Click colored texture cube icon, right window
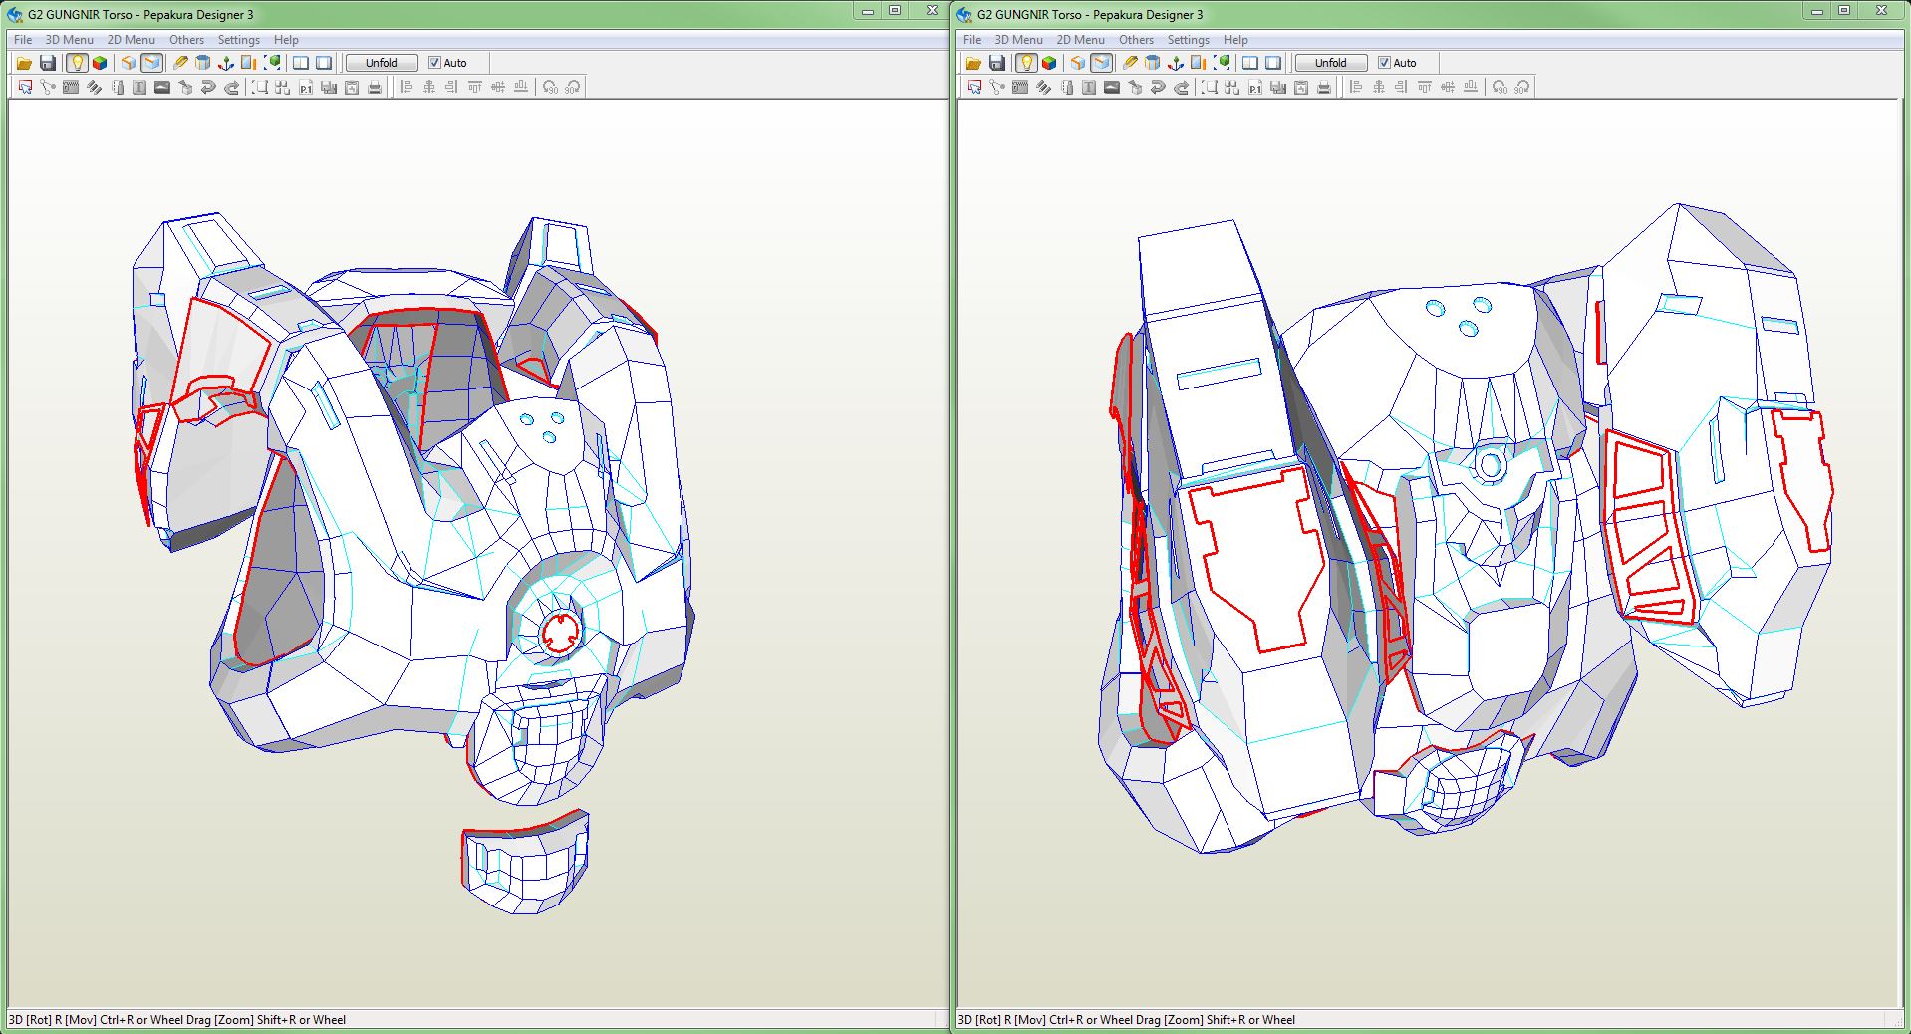Image resolution: width=1911 pixels, height=1034 pixels. coord(1049,63)
